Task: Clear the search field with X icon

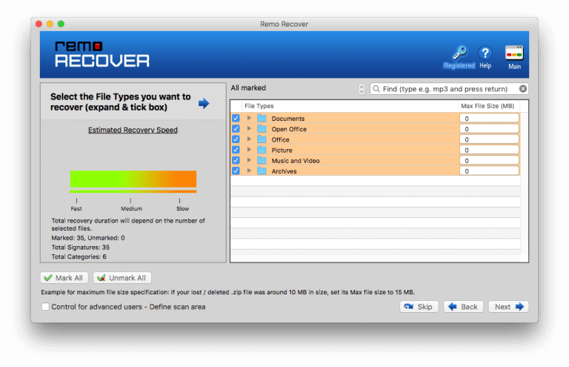Action: pos(523,89)
